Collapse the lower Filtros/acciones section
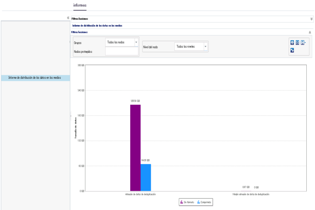Screen dimensions: 315x210 tap(310, 32)
